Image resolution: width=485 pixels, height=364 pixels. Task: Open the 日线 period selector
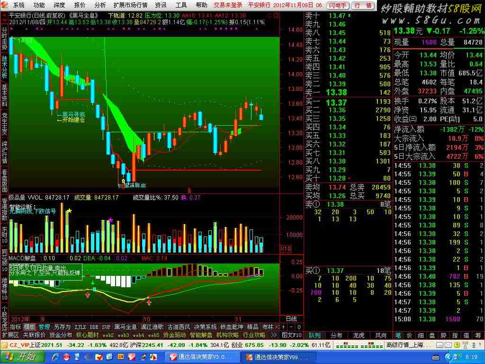click(x=291, y=319)
